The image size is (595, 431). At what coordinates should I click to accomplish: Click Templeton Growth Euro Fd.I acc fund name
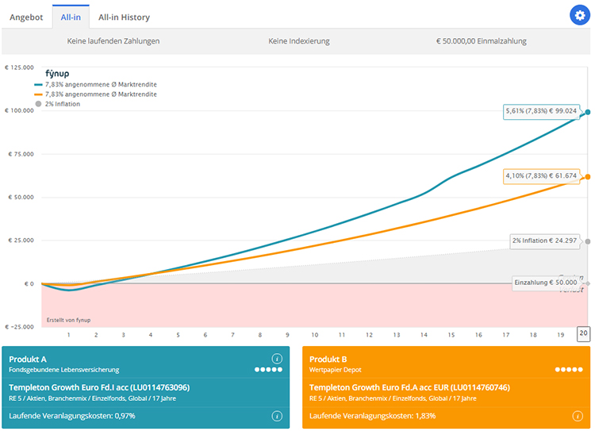pyautogui.click(x=99, y=387)
